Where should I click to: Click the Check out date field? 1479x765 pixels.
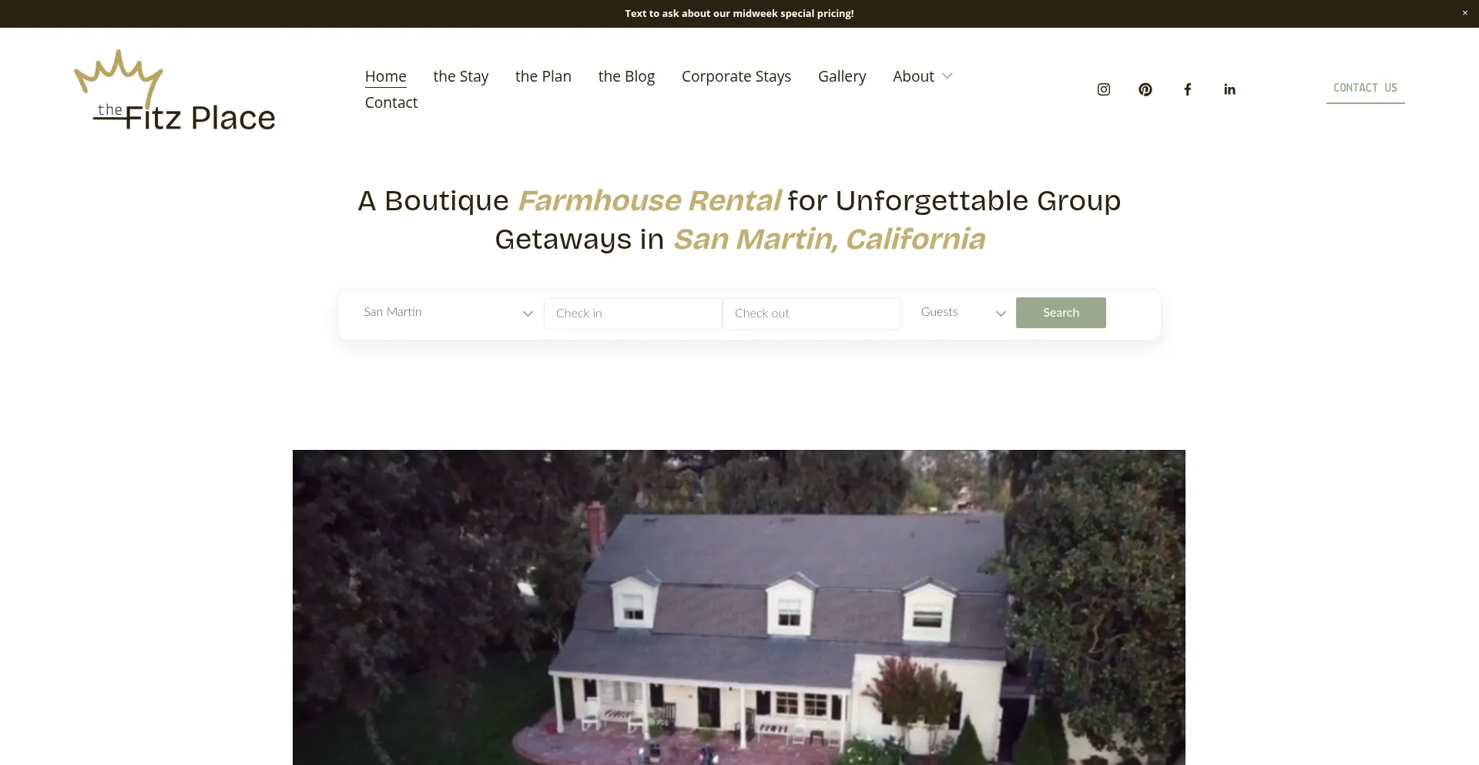(x=811, y=314)
